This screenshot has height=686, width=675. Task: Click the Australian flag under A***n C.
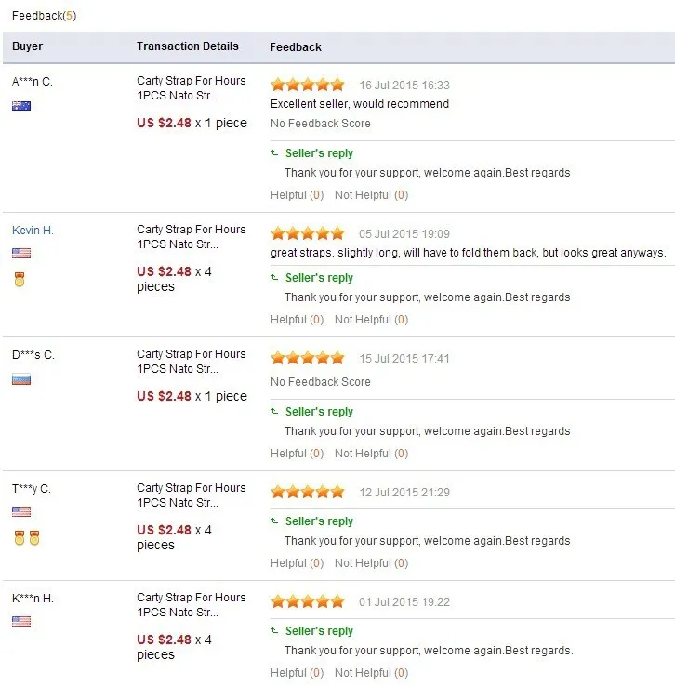pos(21,106)
